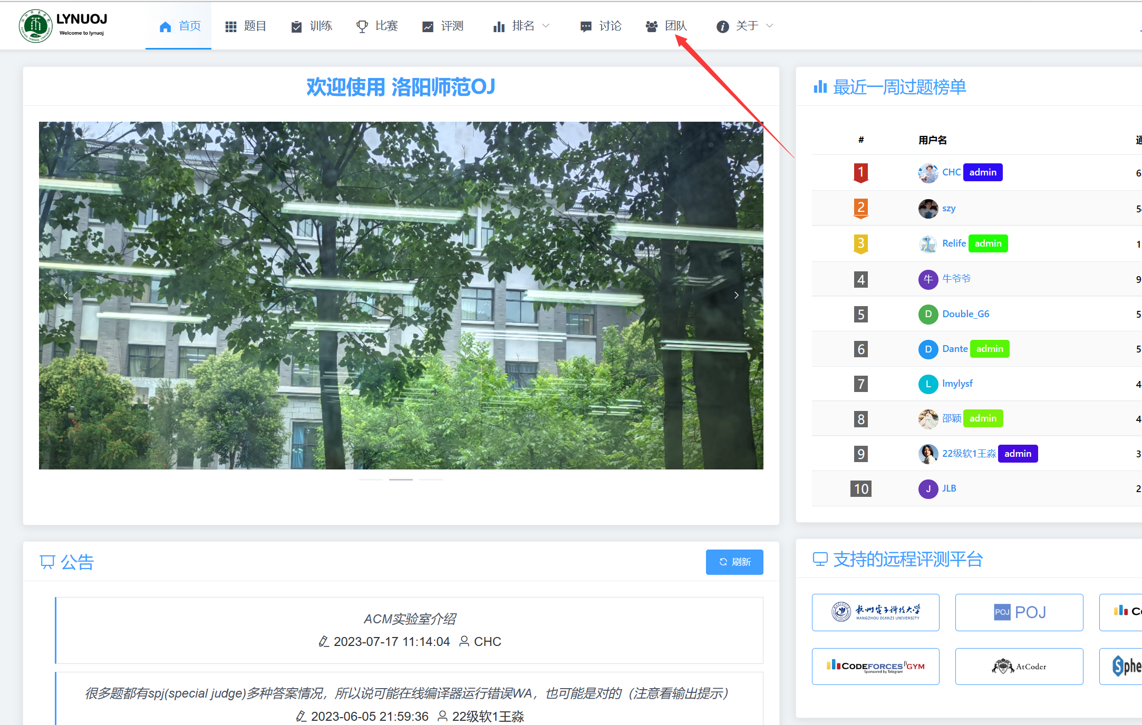Open the POJ remote judge card
This screenshot has height=725, width=1142.
point(1019,612)
